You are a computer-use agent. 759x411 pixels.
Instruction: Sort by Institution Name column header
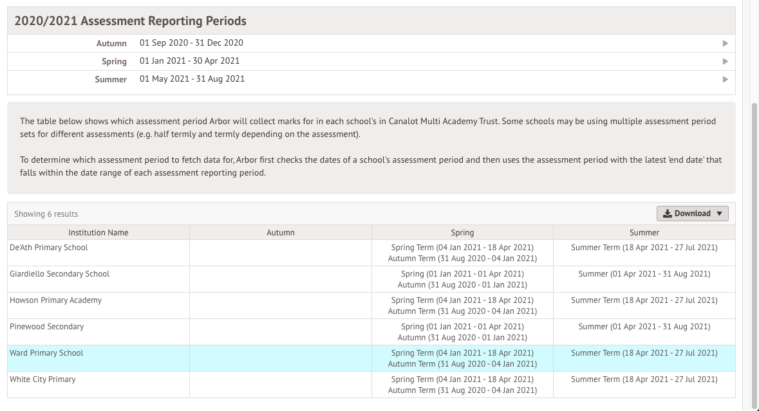coord(98,233)
